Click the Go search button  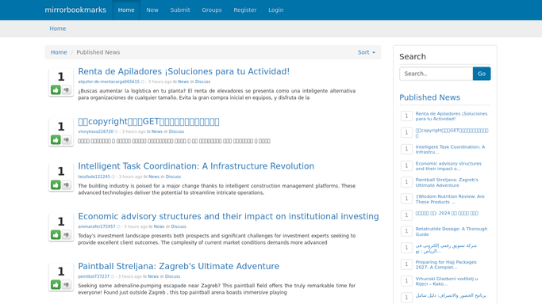tap(482, 74)
